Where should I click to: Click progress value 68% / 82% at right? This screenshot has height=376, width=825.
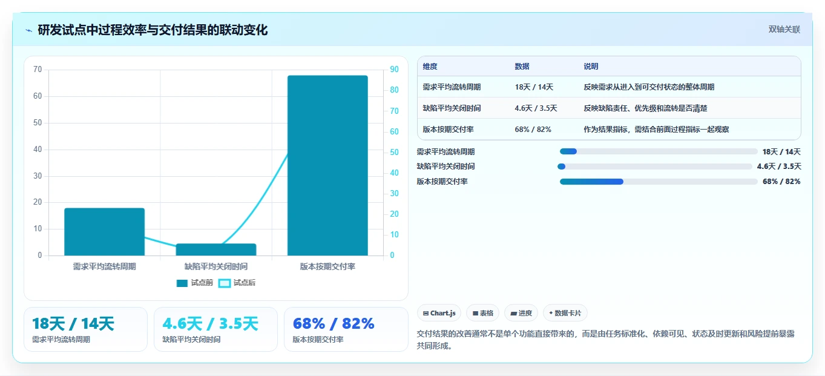[x=781, y=182]
